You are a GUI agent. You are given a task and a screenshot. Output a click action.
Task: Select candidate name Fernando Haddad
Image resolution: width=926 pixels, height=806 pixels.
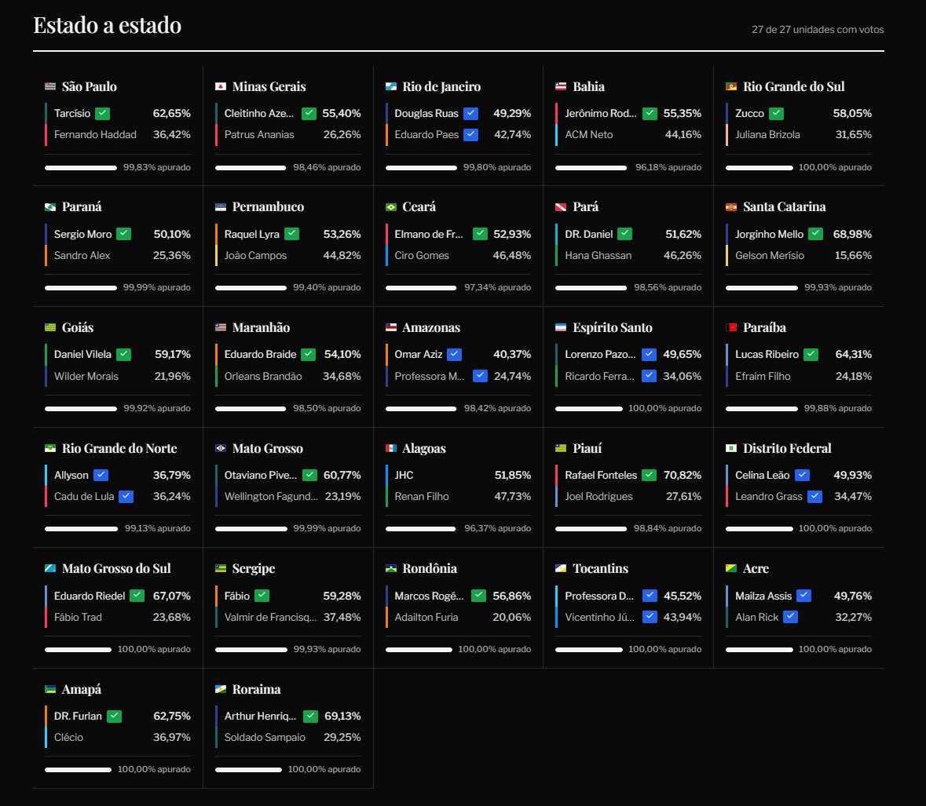[x=95, y=134]
